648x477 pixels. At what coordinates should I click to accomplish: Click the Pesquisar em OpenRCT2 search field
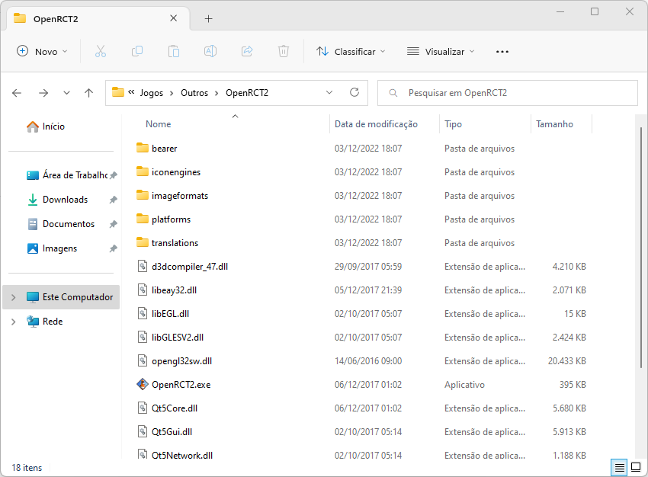pos(508,93)
